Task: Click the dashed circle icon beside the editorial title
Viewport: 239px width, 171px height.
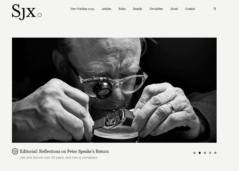Action: (x=15, y=151)
